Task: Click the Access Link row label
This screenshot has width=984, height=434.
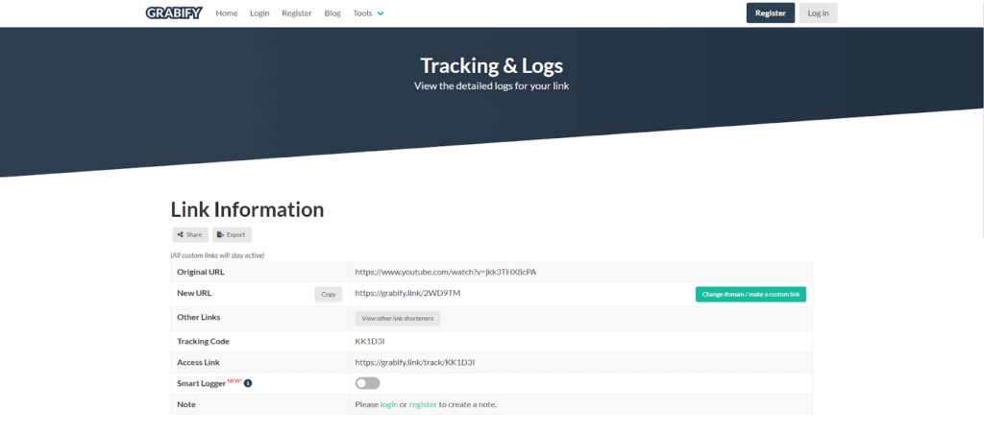Action: click(198, 363)
